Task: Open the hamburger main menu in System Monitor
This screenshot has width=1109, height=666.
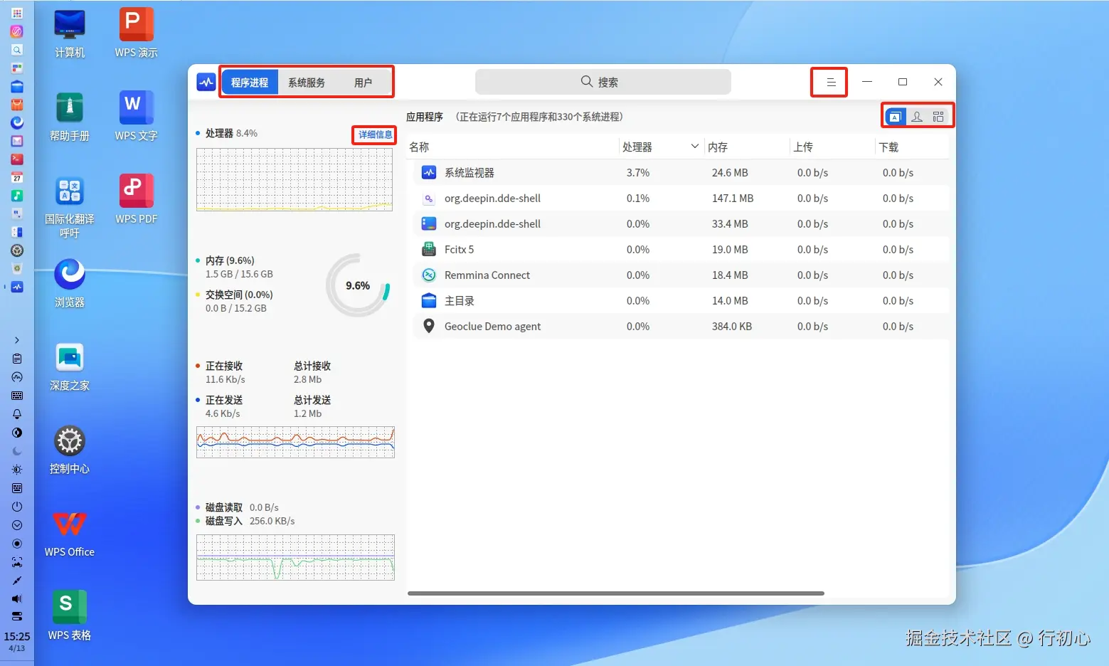Action: pyautogui.click(x=830, y=82)
